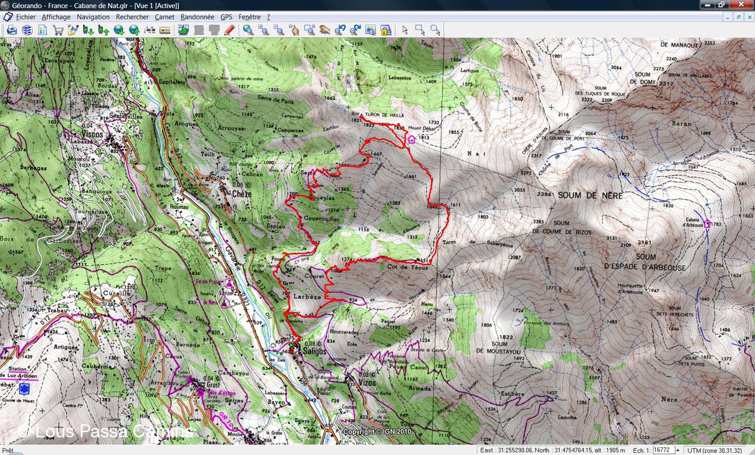
Task: Toggle the magnifier pointer tool
Action: click(x=435, y=29)
